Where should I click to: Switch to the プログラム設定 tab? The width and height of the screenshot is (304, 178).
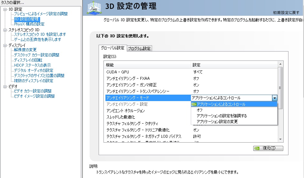(139, 49)
